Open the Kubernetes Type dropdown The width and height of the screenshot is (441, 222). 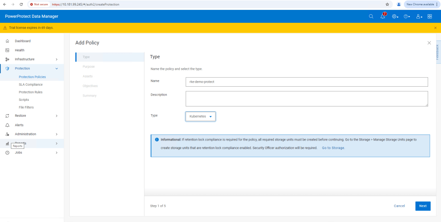200,116
